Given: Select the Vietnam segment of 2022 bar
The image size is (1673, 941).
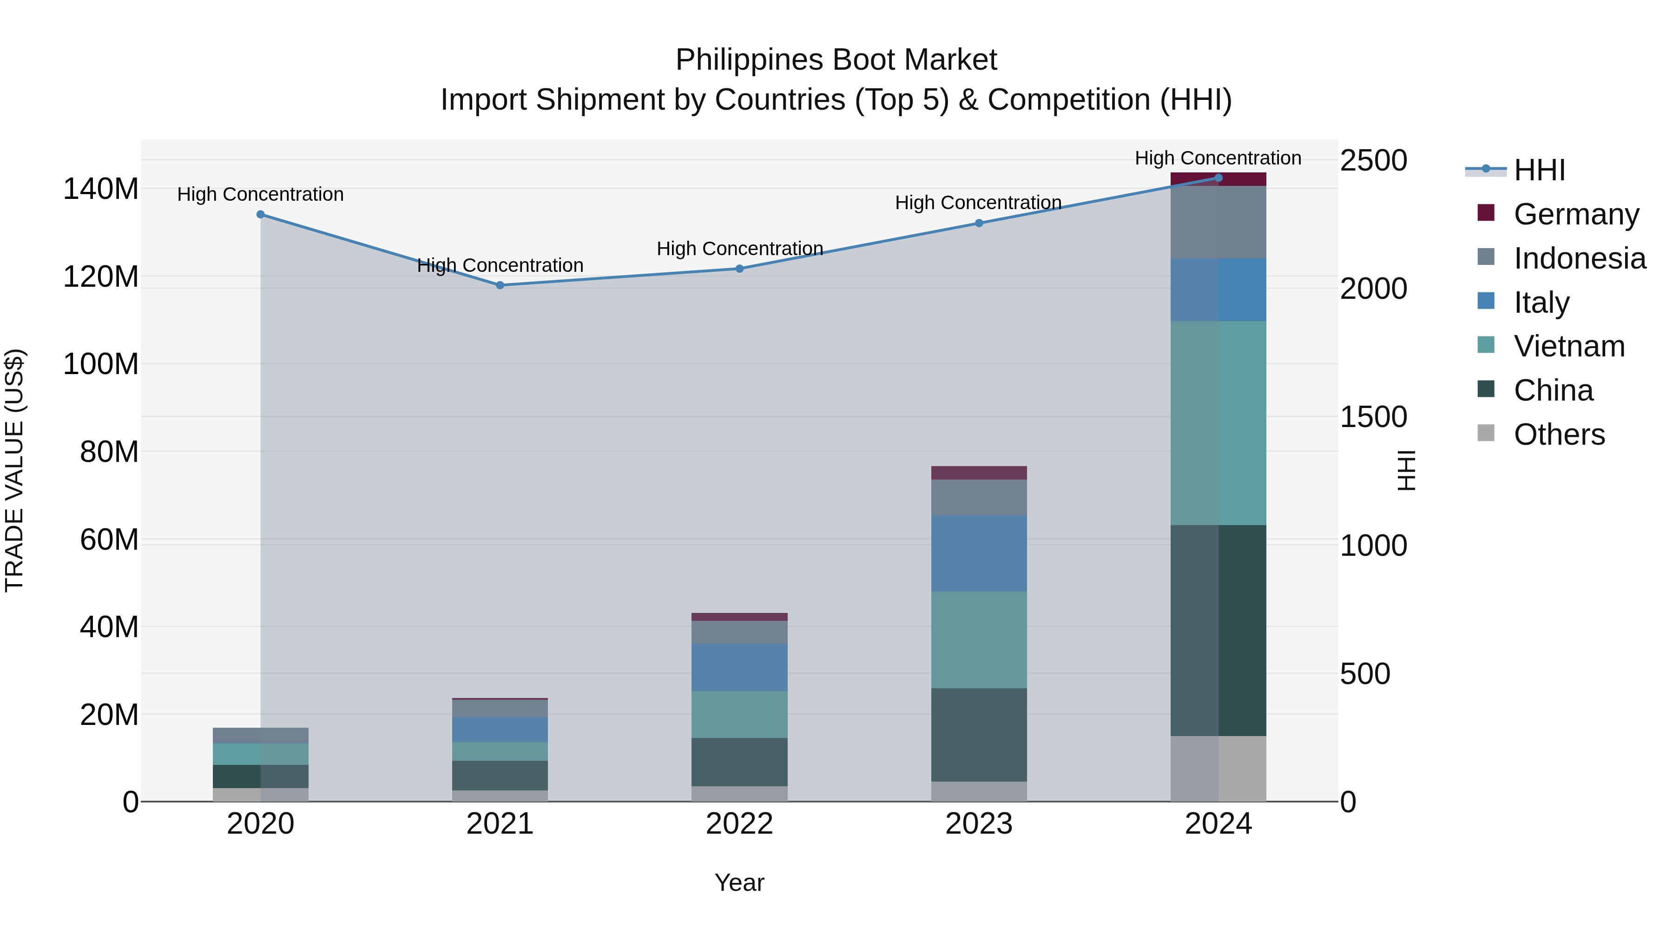Looking at the screenshot, I should pyautogui.click(x=740, y=714).
